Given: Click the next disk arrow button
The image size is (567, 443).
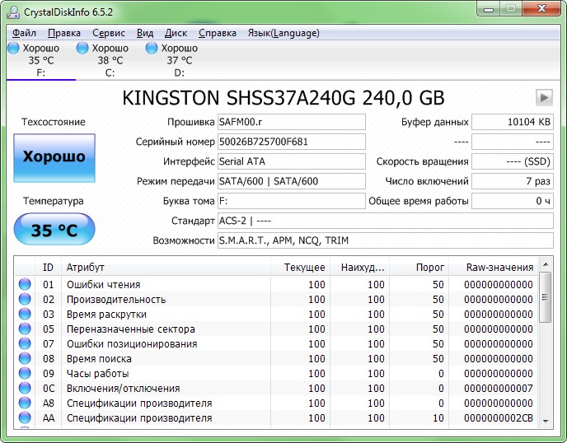Looking at the screenshot, I should (x=544, y=97).
